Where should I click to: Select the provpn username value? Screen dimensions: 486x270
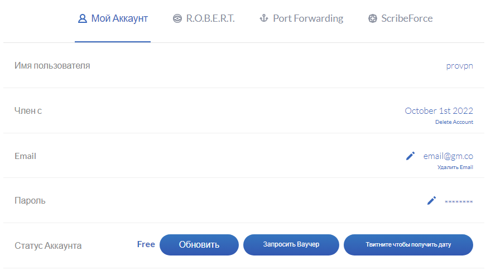[x=459, y=66]
